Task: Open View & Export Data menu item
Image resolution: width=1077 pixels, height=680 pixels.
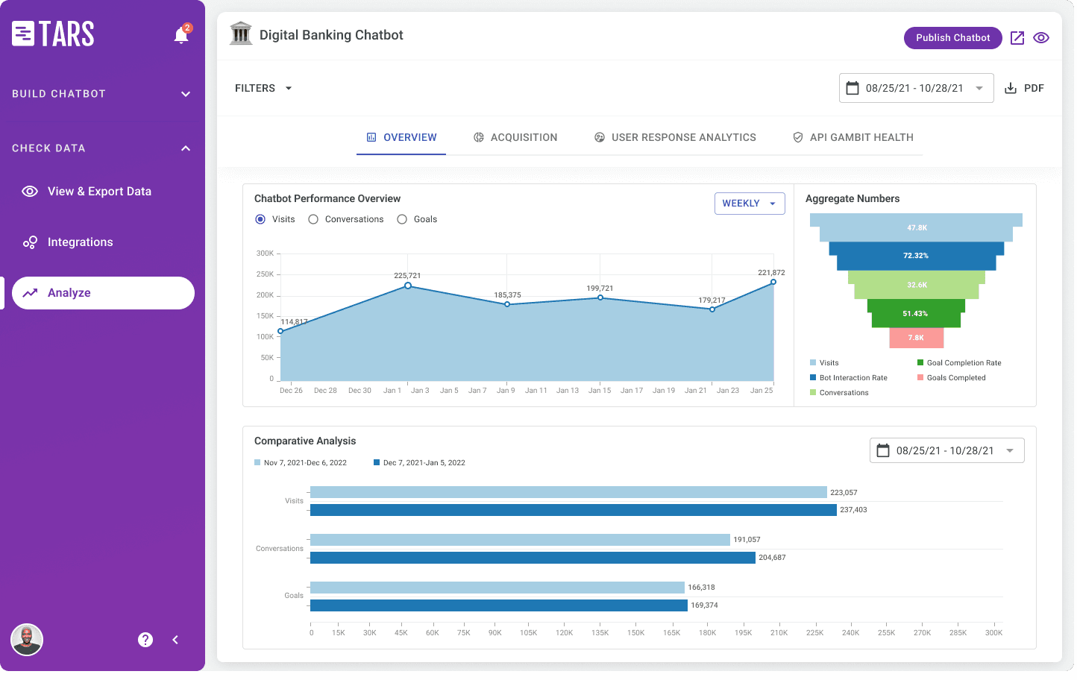Action: click(x=103, y=192)
